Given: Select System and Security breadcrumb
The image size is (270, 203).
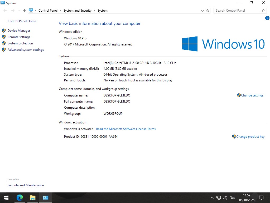Looking at the screenshot, I should (x=78, y=11).
